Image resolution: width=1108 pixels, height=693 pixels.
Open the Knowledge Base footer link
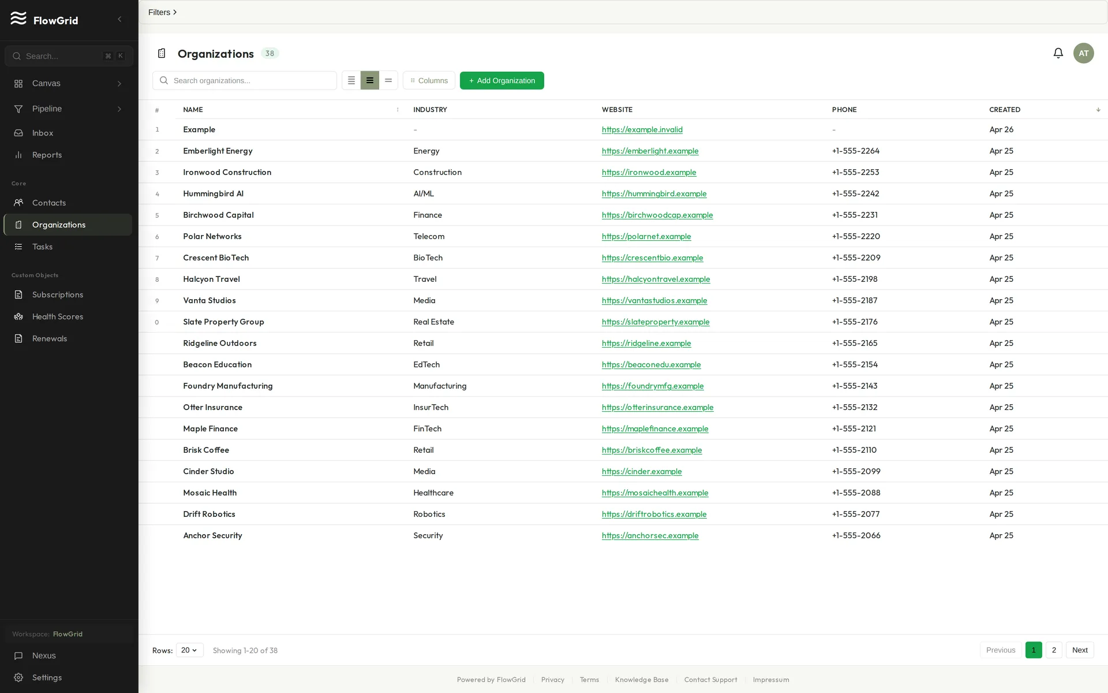click(642, 680)
